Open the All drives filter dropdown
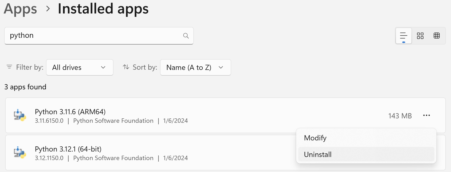451x172 pixels. 79,68
